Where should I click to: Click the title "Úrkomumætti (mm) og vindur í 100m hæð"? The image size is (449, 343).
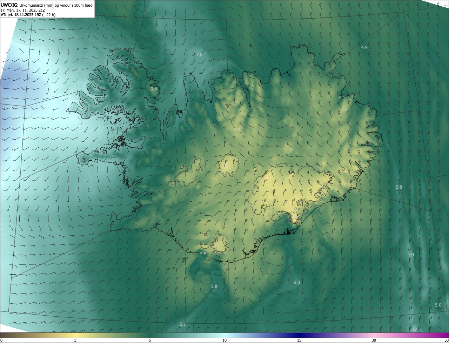(x=56, y=5)
